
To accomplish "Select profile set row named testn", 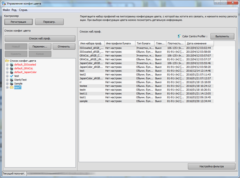I will pyautogui.click(x=146, y=90).
